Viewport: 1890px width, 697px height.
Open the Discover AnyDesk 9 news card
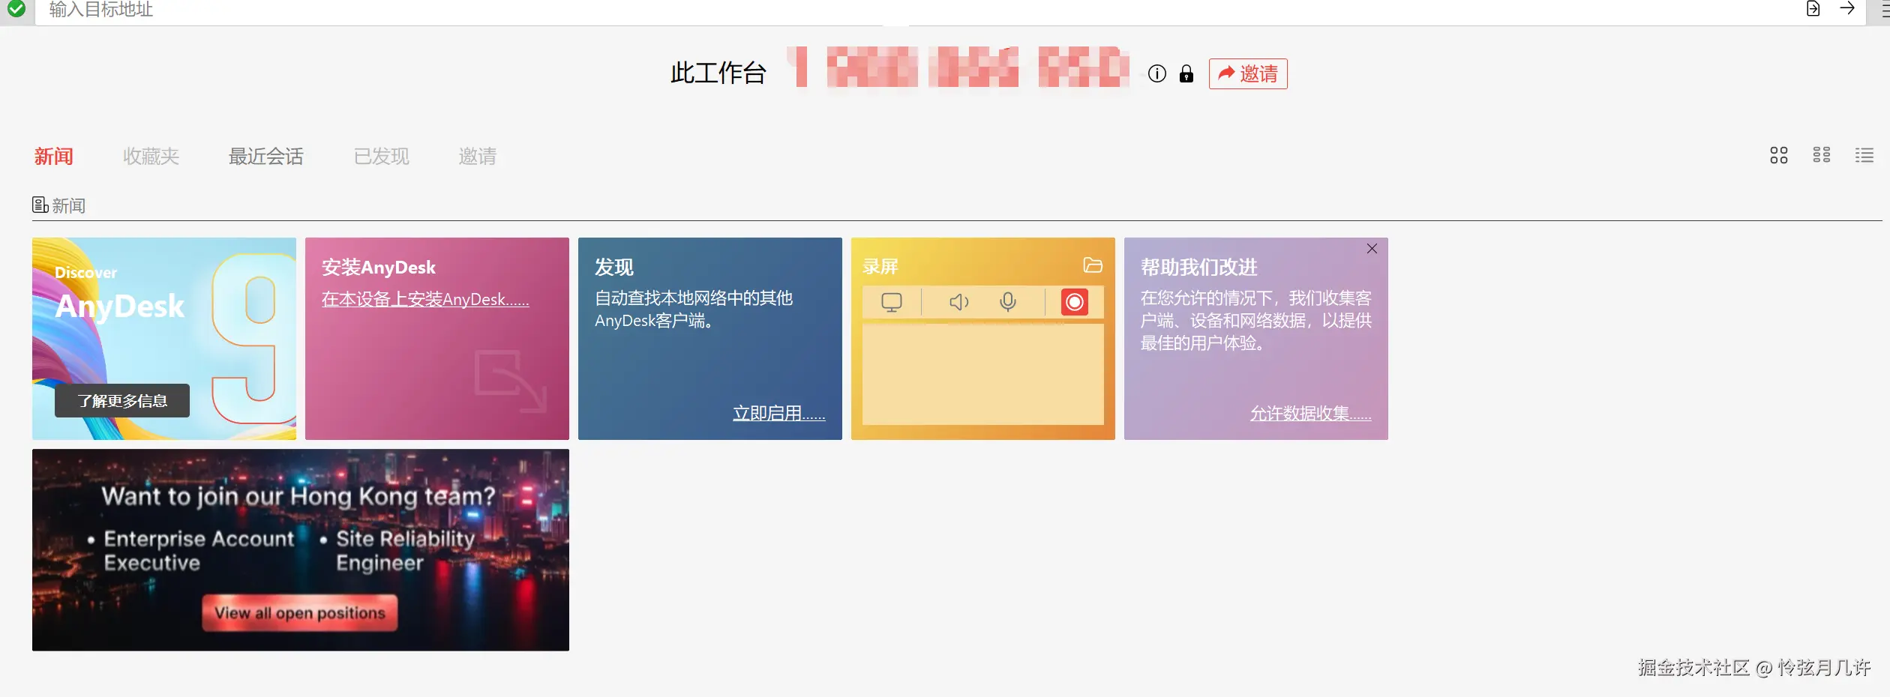(x=164, y=339)
